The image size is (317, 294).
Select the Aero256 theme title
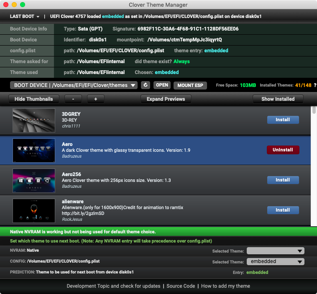pos(72,174)
